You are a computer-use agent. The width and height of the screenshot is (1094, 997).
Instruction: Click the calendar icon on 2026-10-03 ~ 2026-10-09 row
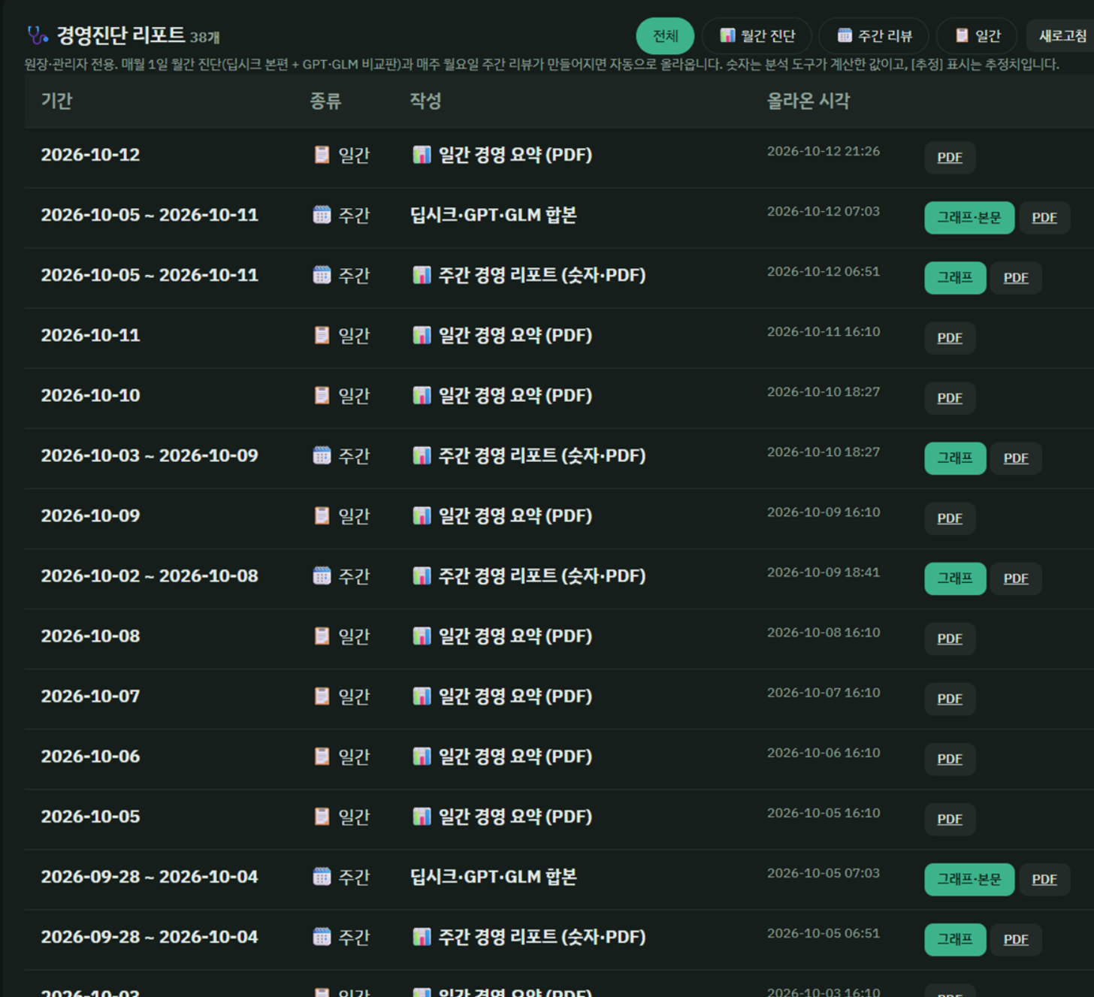click(322, 455)
